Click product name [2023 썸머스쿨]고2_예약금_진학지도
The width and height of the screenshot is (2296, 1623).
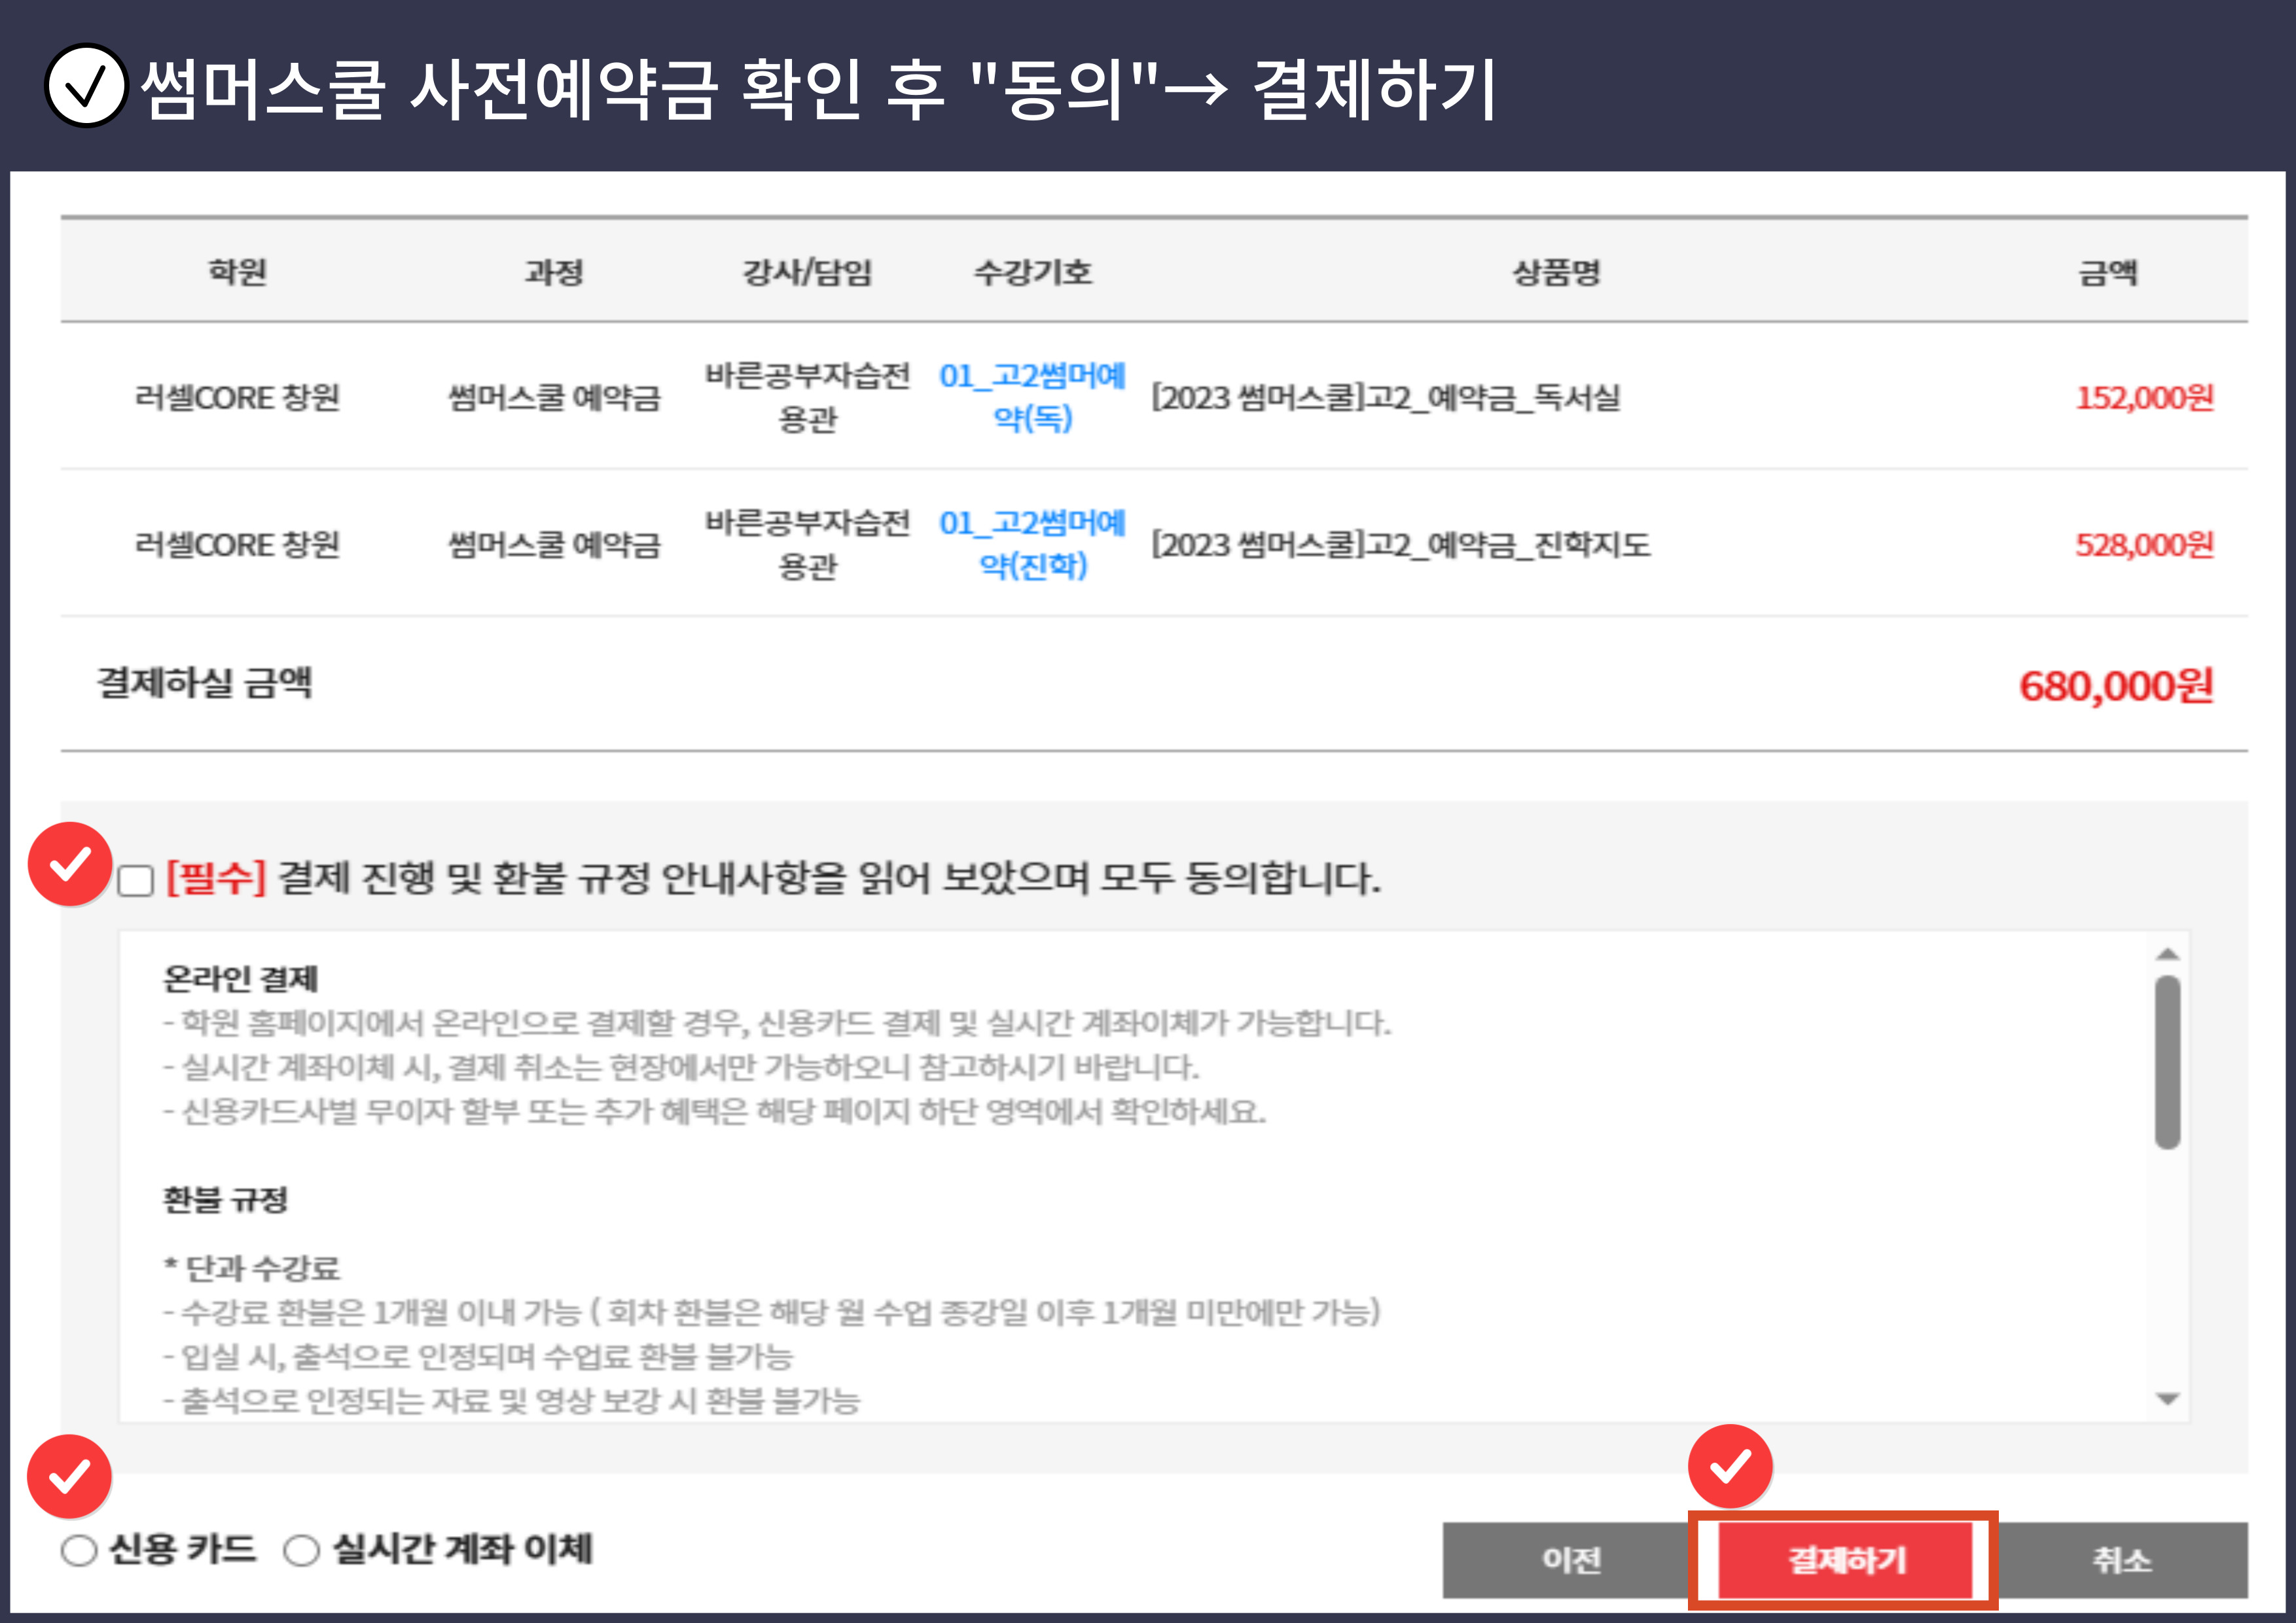(x=1400, y=545)
